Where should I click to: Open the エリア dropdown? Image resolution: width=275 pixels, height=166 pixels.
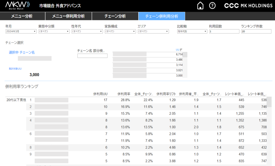pyautogui.click(x=153, y=32)
